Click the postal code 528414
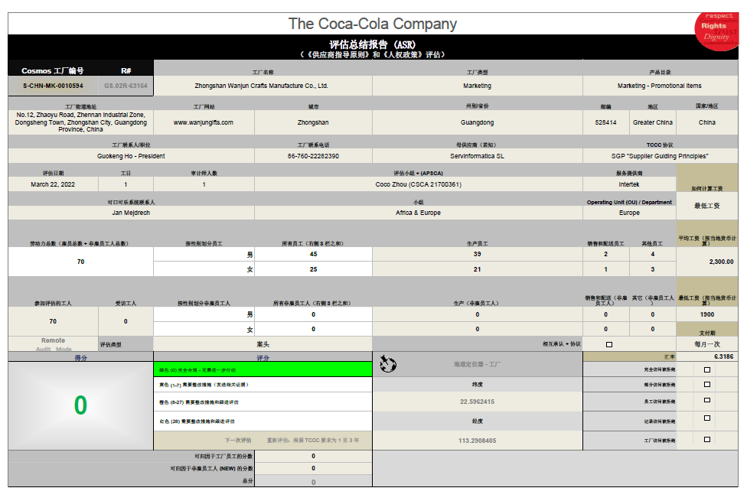 coord(605,122)
